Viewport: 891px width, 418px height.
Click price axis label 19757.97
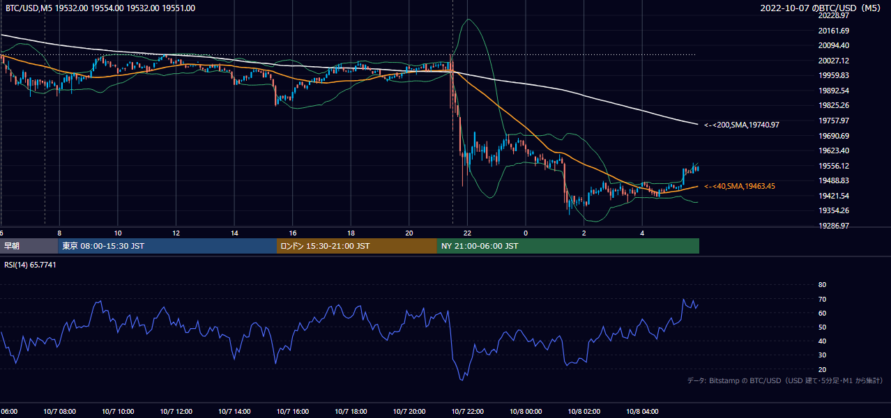click(833, 121)
